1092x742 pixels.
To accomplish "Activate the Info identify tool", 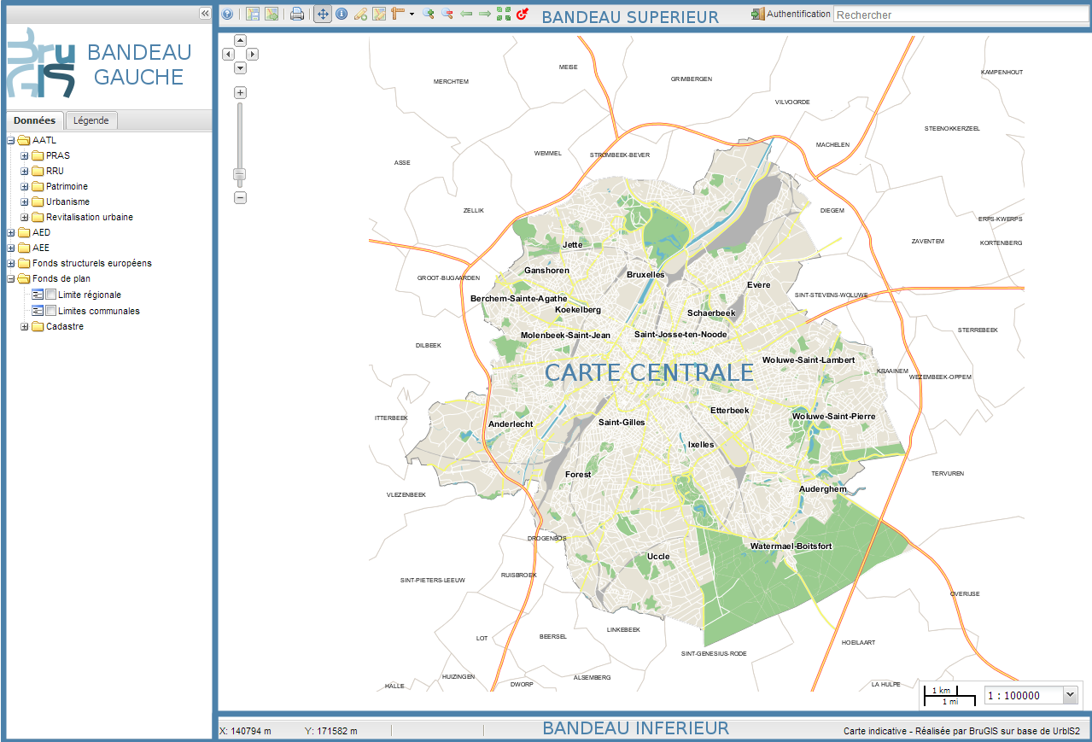I will coord(341,14).
